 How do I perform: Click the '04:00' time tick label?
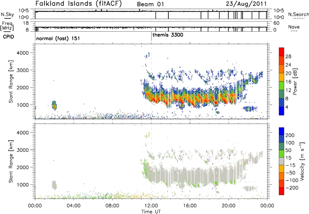coord(73,206)
